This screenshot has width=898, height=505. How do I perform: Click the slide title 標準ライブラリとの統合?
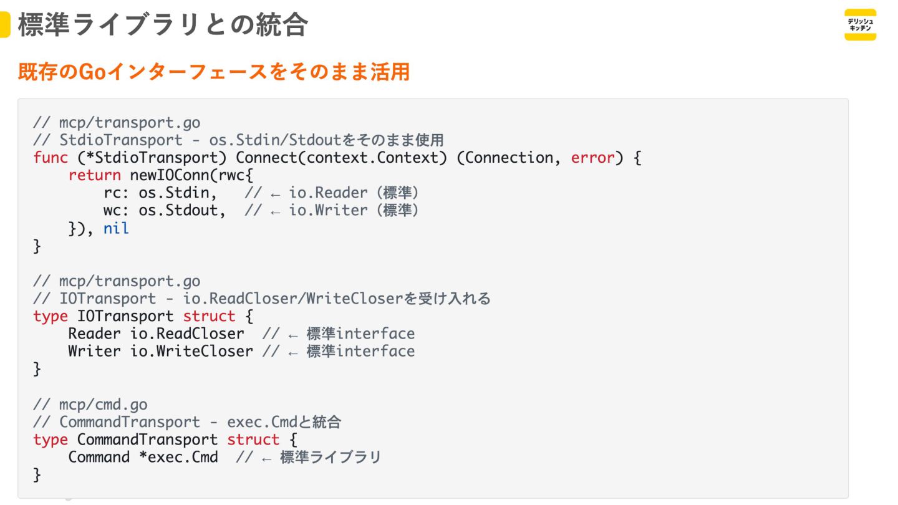click(x=163, y=25)
